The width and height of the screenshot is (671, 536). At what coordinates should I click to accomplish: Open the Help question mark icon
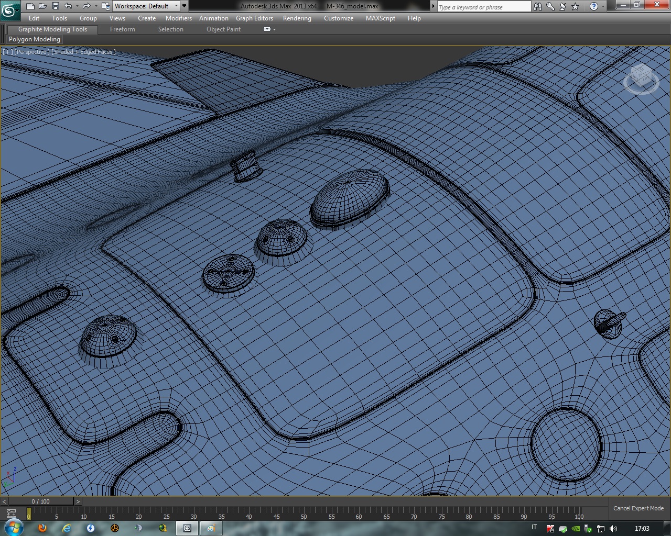tap(593, 6)
